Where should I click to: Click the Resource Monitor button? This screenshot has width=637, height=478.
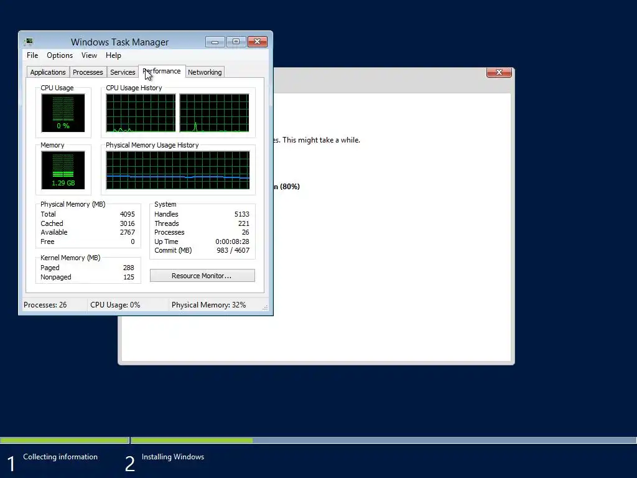[202, 276]
